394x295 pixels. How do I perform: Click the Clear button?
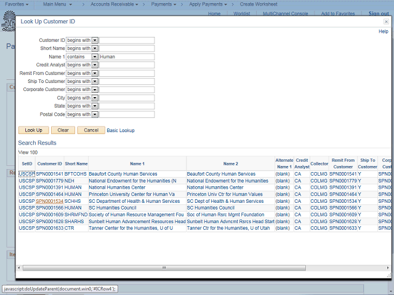click(x=63, y=130)
